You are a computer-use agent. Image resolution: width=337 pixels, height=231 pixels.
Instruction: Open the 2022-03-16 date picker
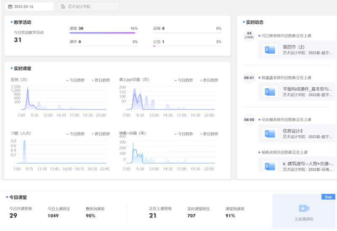pos(29,7)
